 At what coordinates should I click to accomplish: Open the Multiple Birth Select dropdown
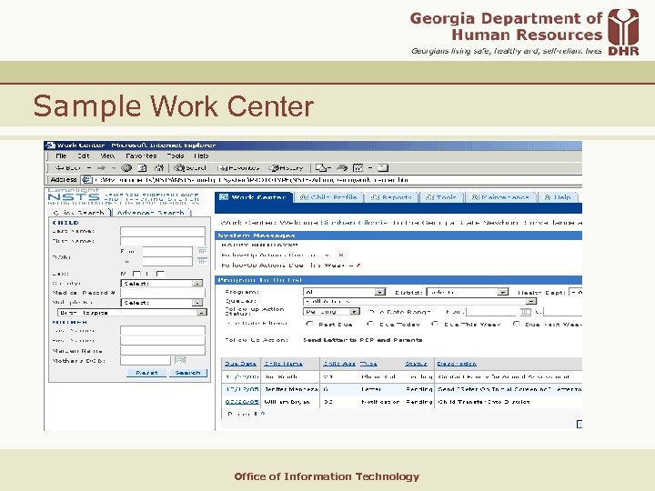click(162, 302)
